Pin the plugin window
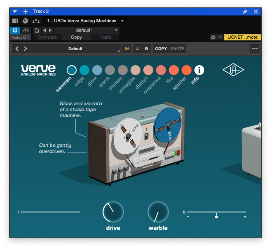271x249 pixels. pyautogui.click(x=245, y=12)
